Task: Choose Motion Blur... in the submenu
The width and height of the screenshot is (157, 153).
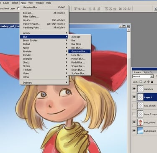Action: (80, 59)
